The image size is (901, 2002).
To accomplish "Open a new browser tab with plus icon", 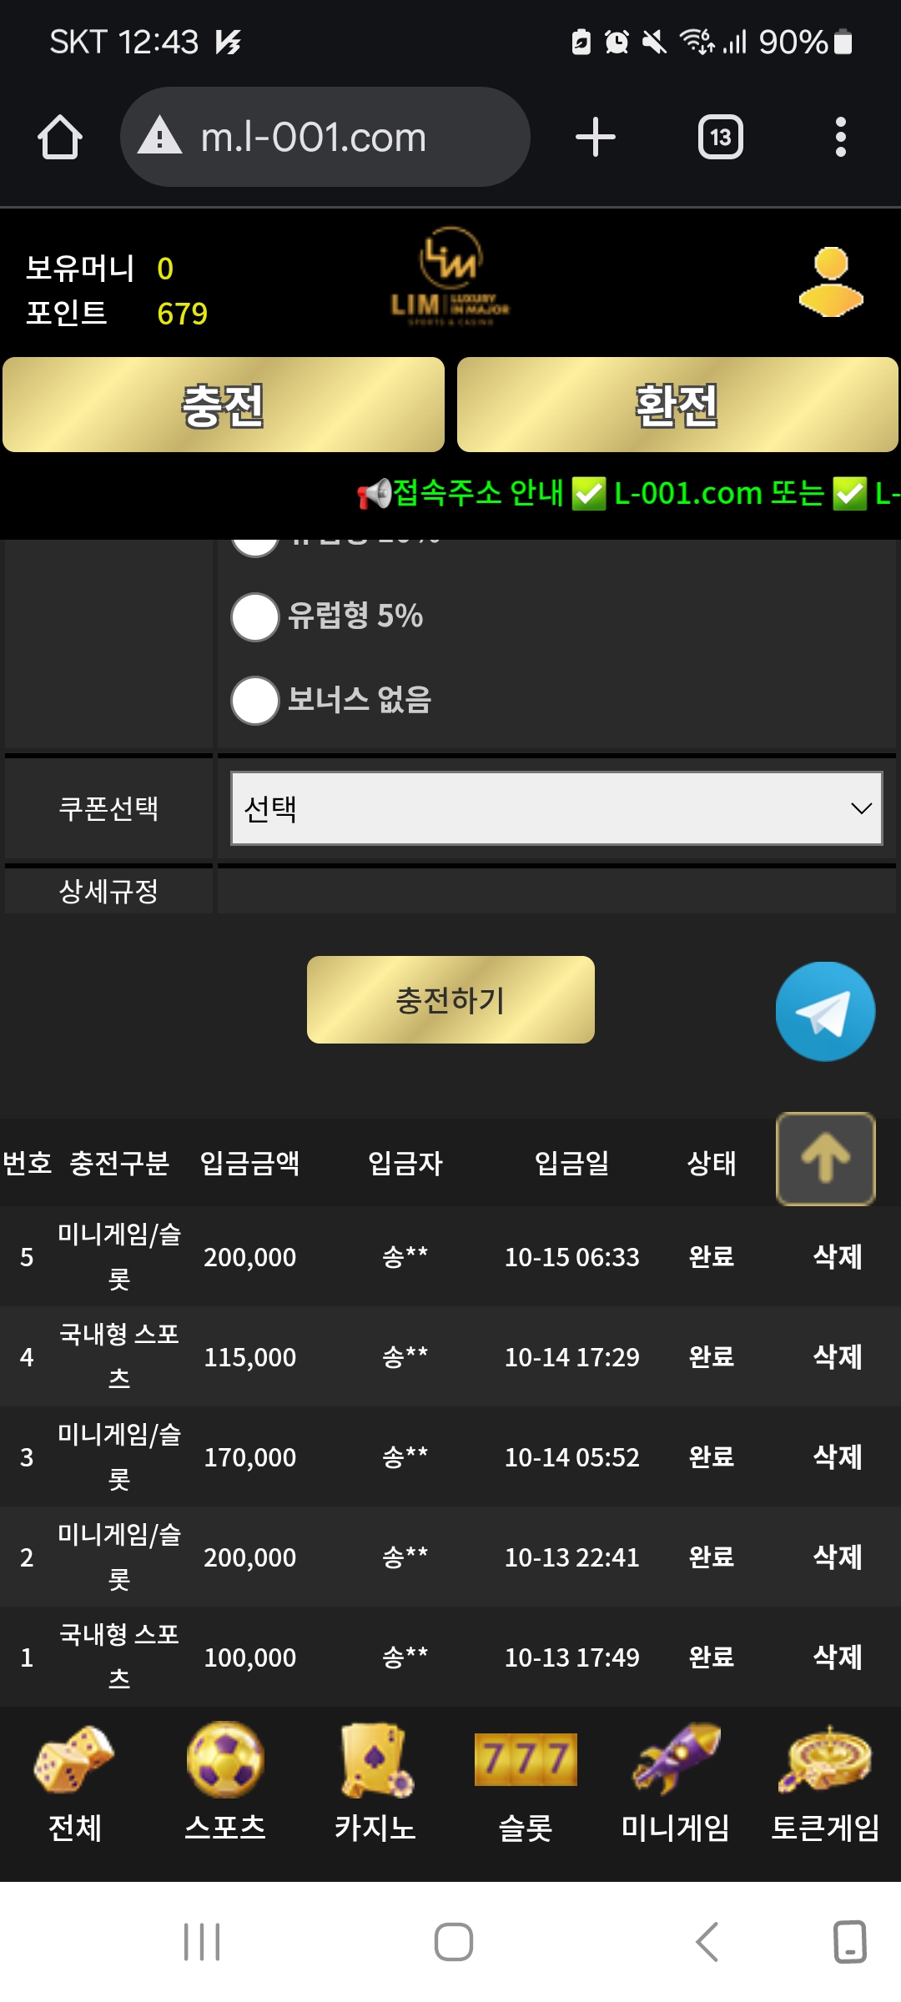I will coord(595,137).
